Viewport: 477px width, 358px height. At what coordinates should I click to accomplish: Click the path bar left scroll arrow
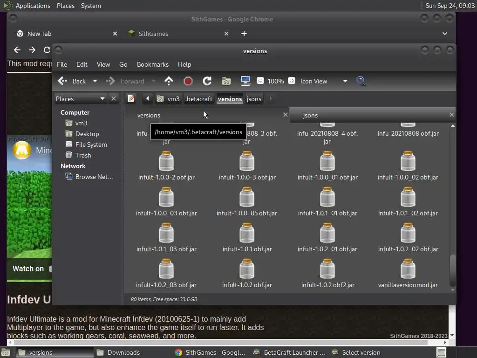148,99
